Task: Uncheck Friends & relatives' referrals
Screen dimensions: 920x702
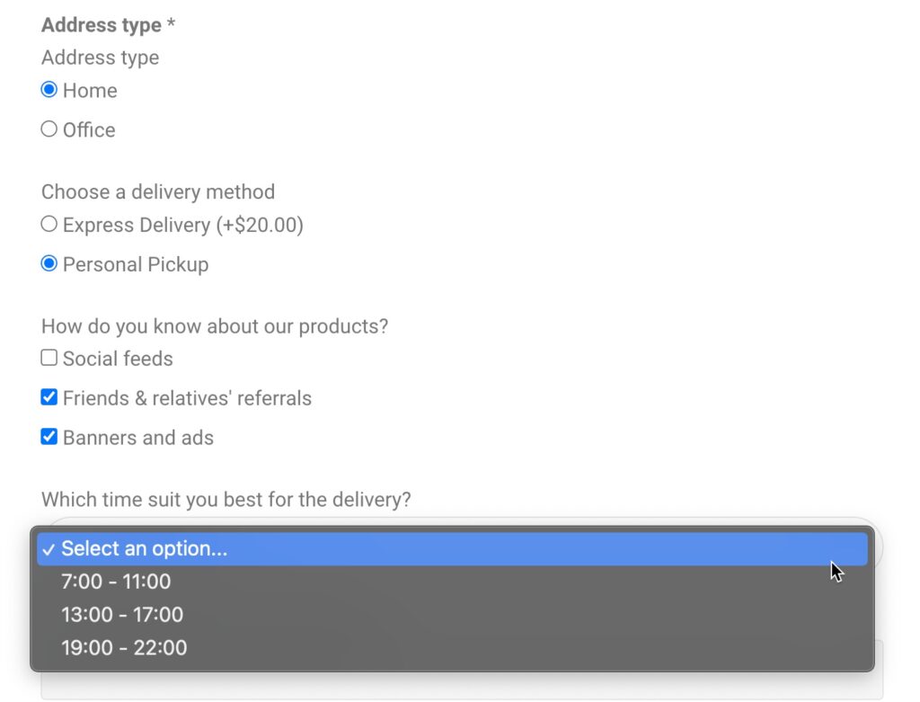Action: (49, 396)
